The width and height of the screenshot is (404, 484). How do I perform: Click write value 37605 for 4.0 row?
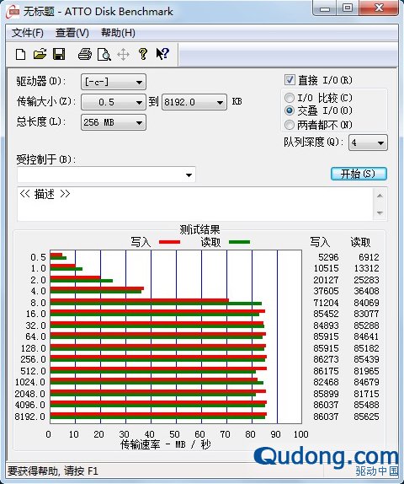pyautogui.click(x=326, y=291)
